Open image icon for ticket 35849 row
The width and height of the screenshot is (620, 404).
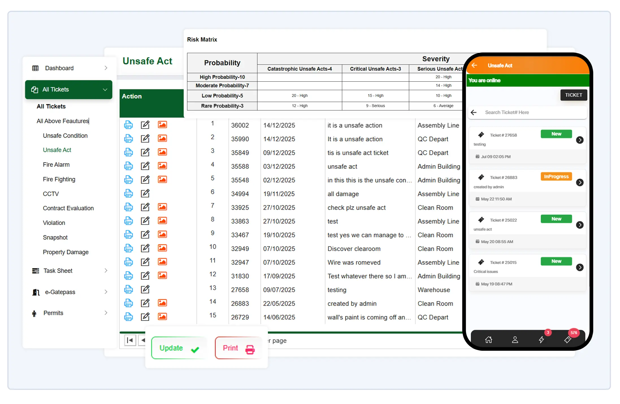click(x=162, y=152)
